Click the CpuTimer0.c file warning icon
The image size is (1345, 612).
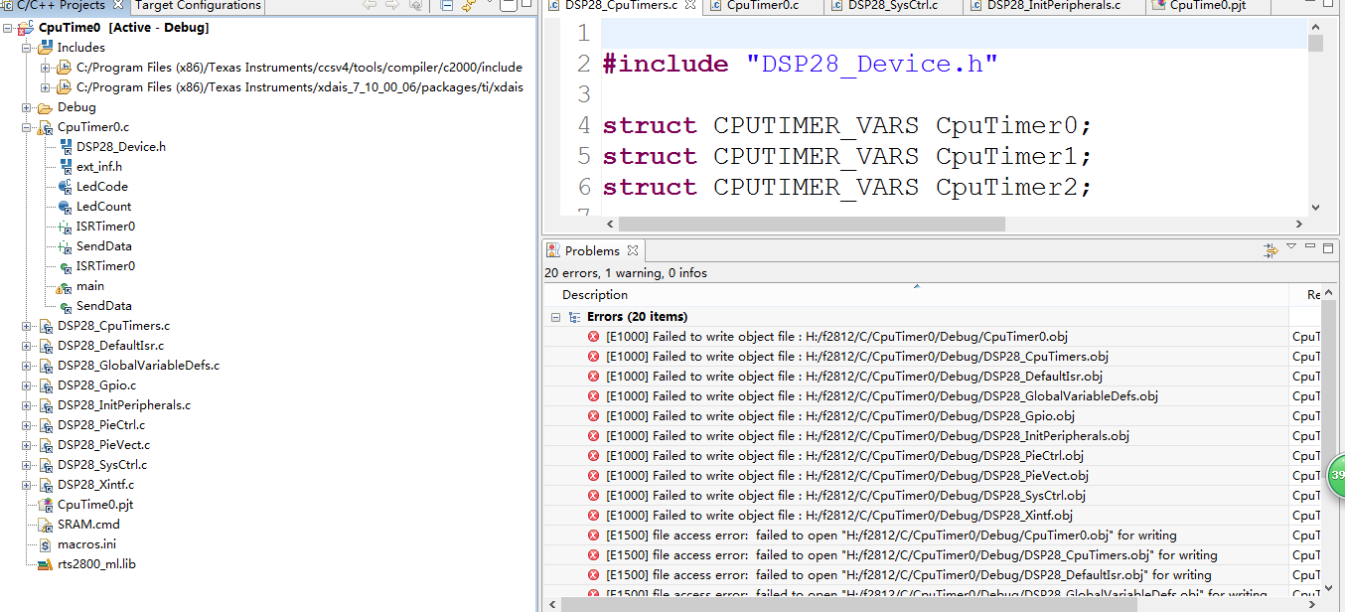point(46,127)
